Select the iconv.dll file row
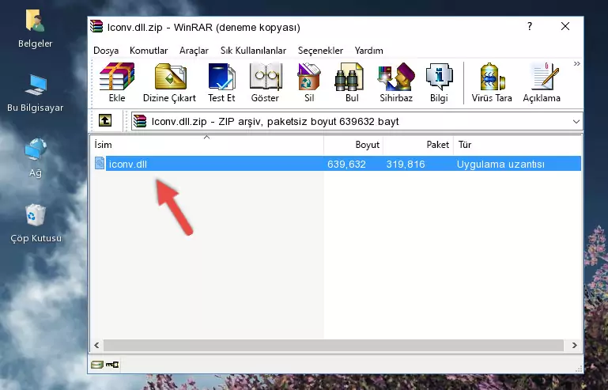The height and width of the screenshot is (390, 608). coord(338,164)
